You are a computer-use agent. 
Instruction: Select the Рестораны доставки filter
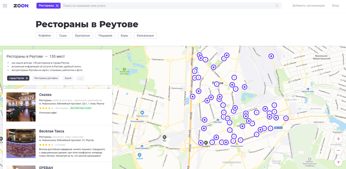coord(46,78)
